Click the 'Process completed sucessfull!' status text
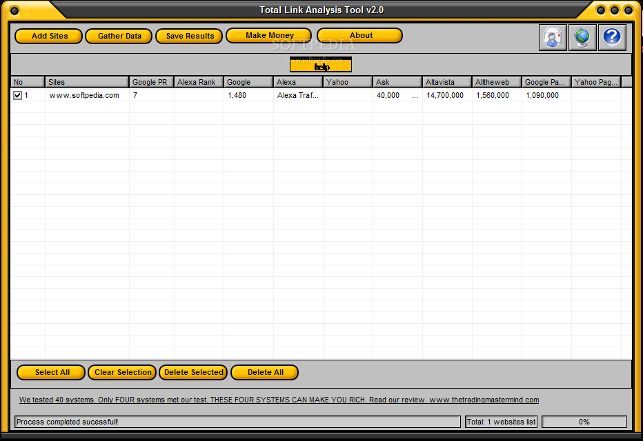The height and width of the screenshot is (441, 643). pos(67,422)
